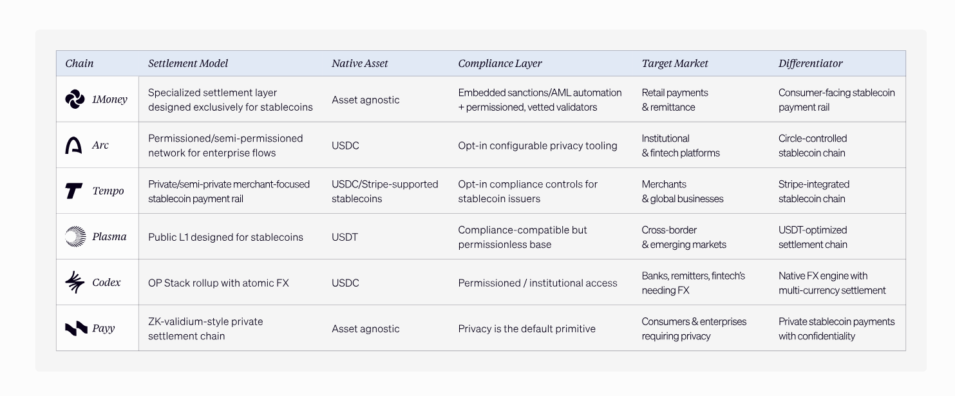Click the Arc arch logo icon
Screen dimensions: 955x396
(x=74, y=146)
